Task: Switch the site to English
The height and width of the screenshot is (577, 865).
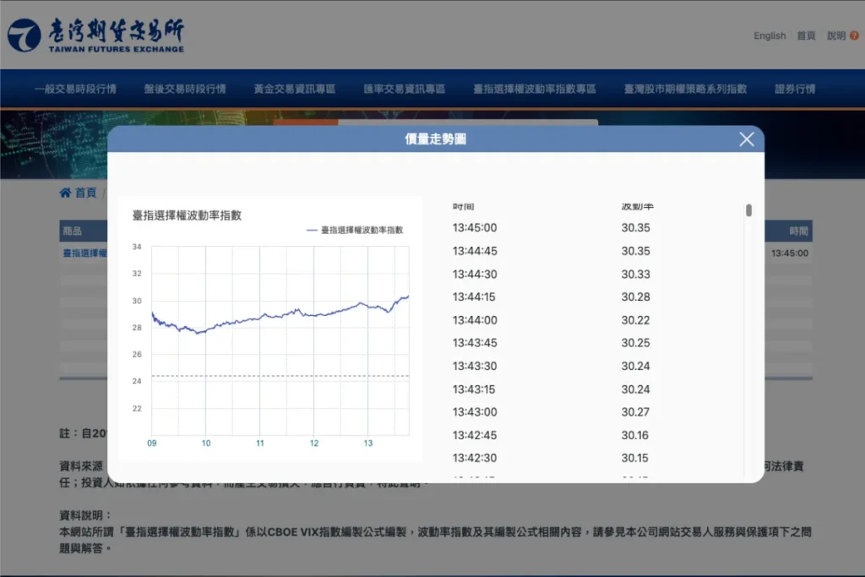Action: [x=769, y=35]
